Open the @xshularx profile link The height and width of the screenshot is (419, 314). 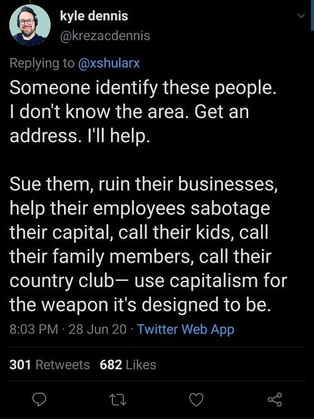[109, 63]
